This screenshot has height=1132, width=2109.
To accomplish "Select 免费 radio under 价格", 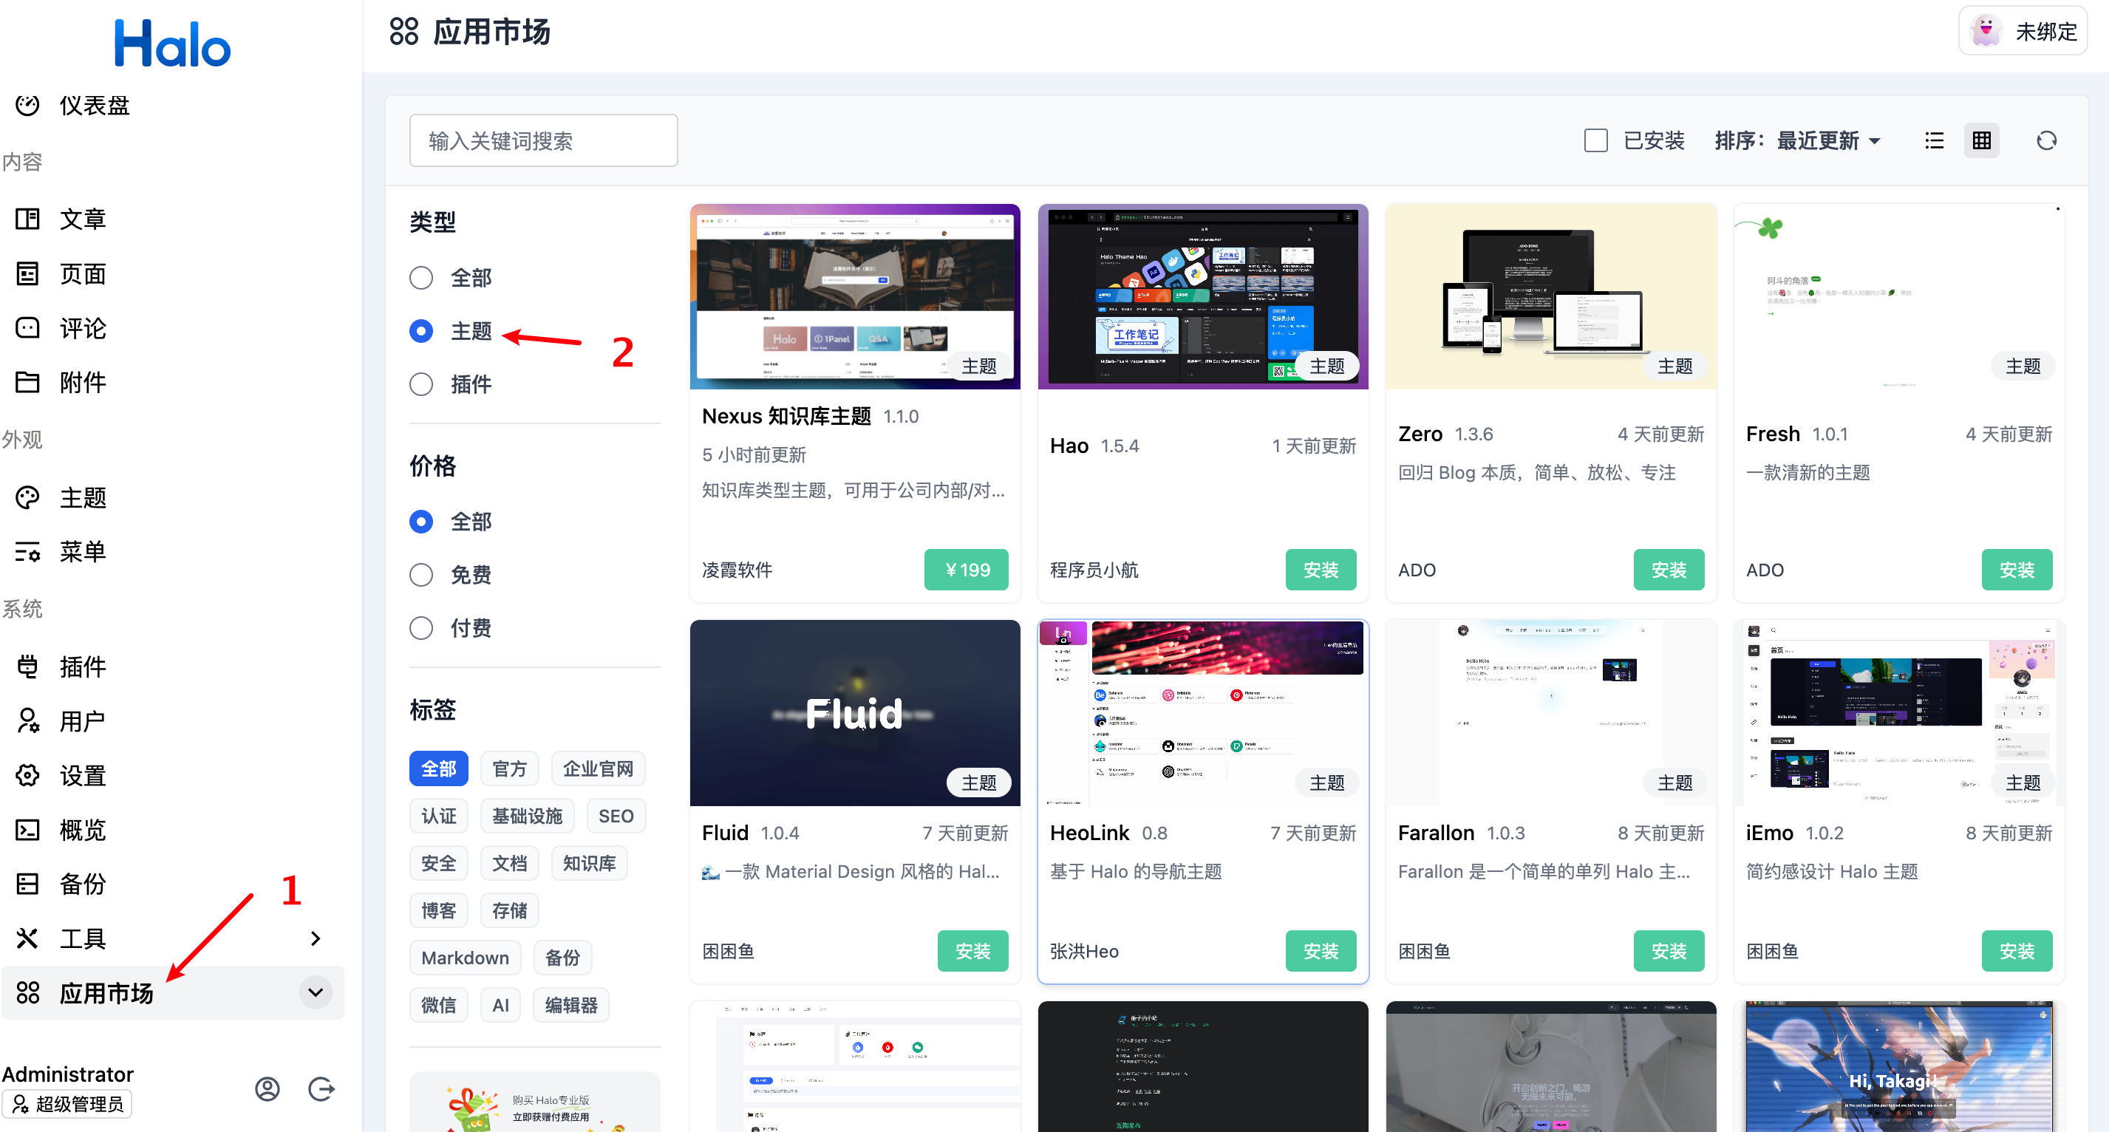I will point(420,575).
